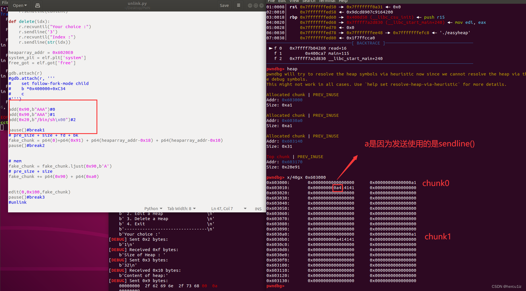Open the Python language selector
This screenshot has height=291, width=526.
pyautogui.click(x=153, y=209)
